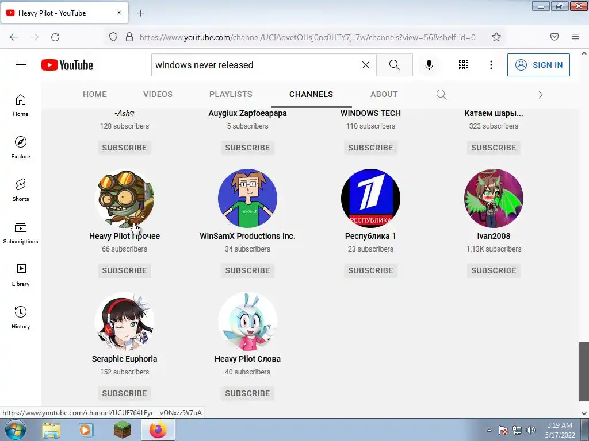Image resolution: width=589 pixels, height=441 pixels.
Task: Subscribe to Seraphic Euphoria
Action: coord(124,393)
